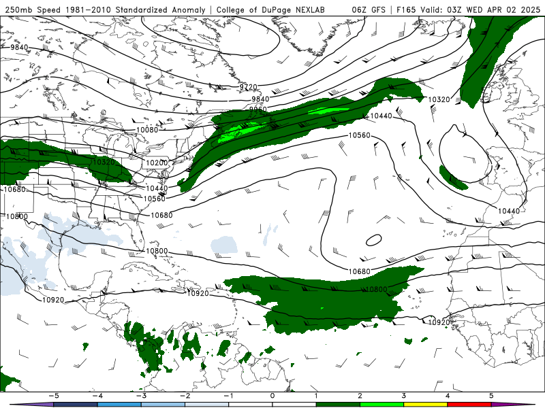The width and height of the screenshot is (545, 408).
Task: Click the '-3' tick label on the colorbar
Action: [x=141, y=396]
